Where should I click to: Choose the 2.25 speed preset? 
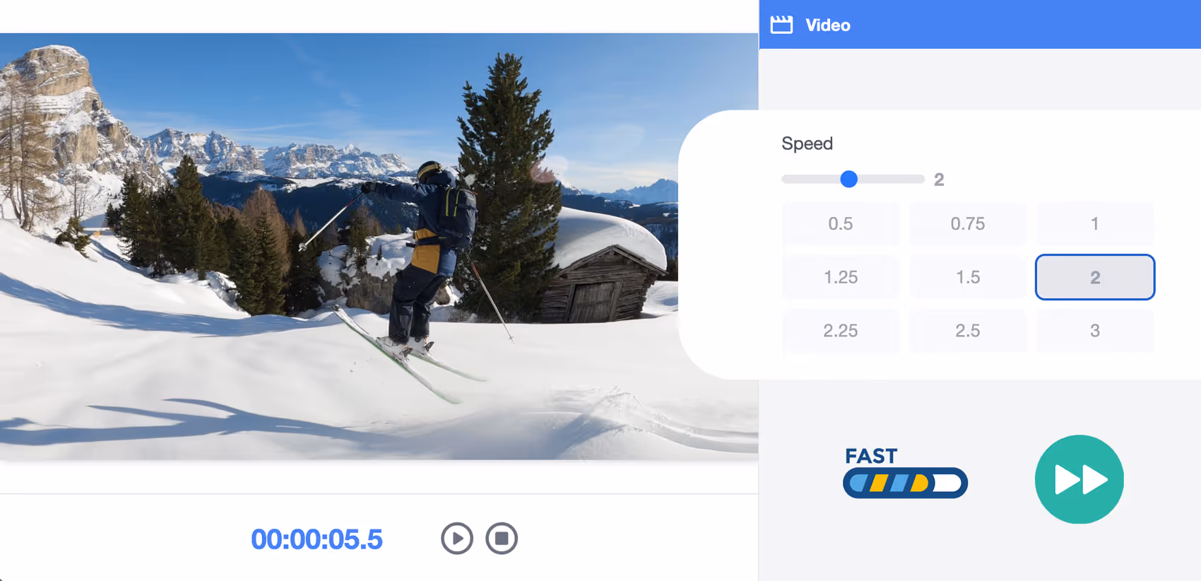pos(840,331)
